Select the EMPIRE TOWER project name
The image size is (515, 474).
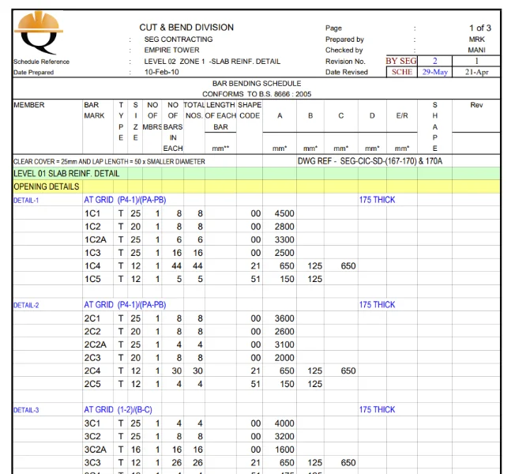171,50
